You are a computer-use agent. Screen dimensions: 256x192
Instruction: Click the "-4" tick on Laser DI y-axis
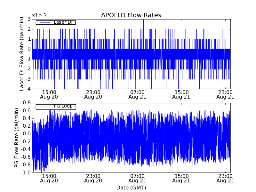coord(28,89)
